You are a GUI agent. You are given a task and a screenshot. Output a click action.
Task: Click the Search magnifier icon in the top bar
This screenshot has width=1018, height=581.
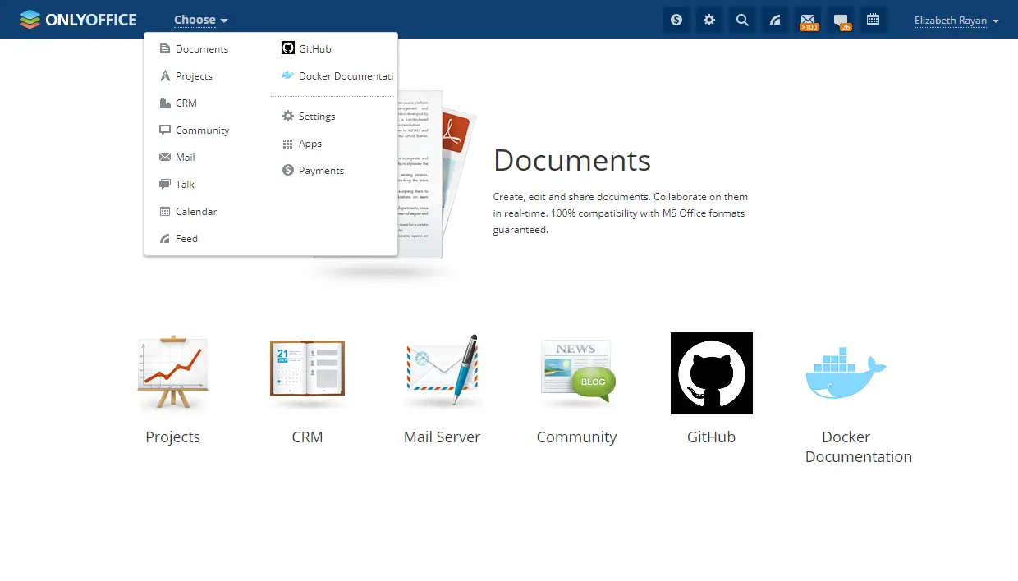click(742, 20)
